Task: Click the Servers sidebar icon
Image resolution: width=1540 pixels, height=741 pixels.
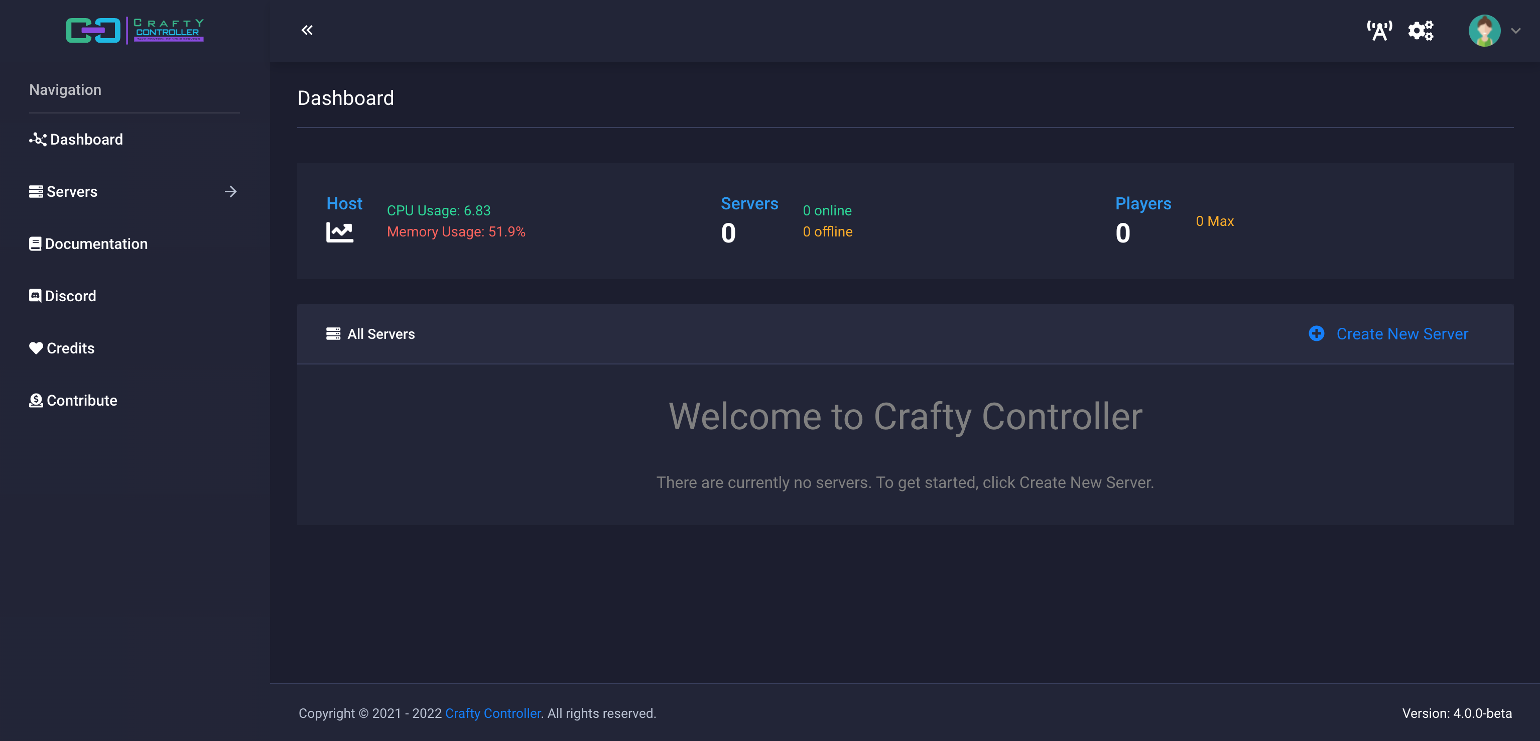Action: [34, 191]
